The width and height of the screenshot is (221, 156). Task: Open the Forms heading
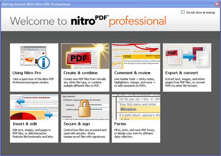coord(121,124)
